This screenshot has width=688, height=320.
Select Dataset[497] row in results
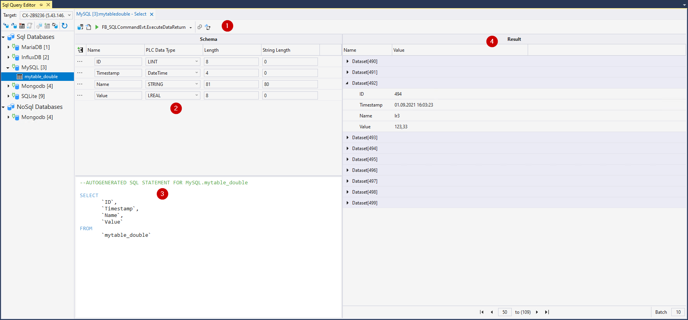(x=514, y=181)
